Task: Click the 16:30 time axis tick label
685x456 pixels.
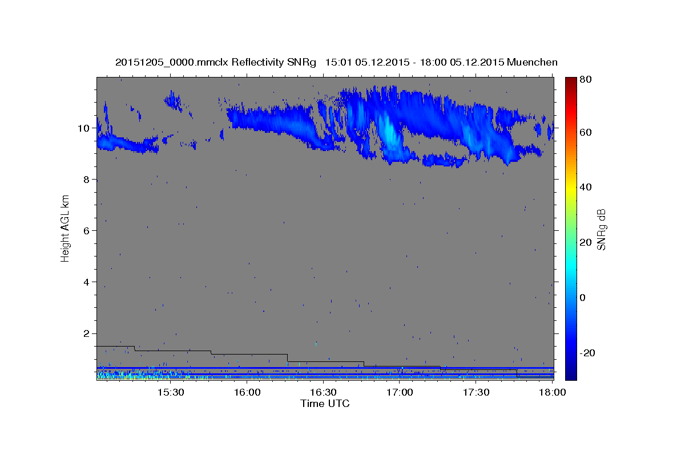Action: 323,393
